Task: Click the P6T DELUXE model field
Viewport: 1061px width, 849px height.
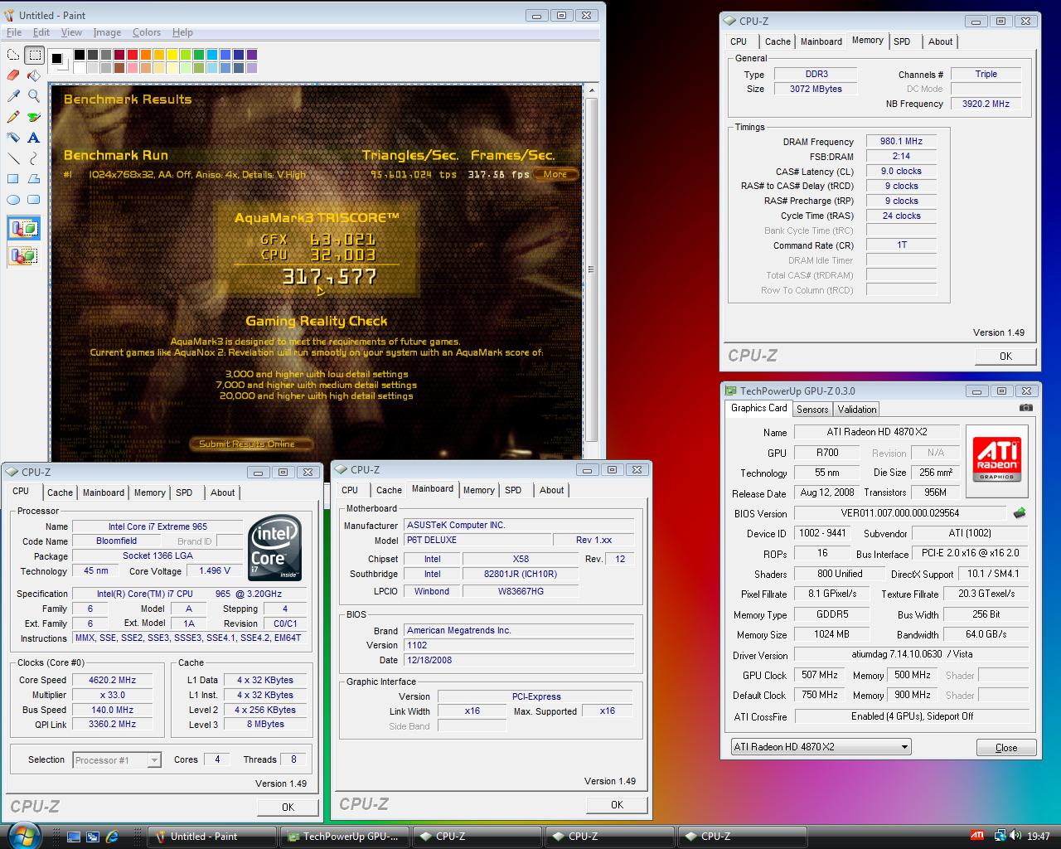Action: pos(476,540)
